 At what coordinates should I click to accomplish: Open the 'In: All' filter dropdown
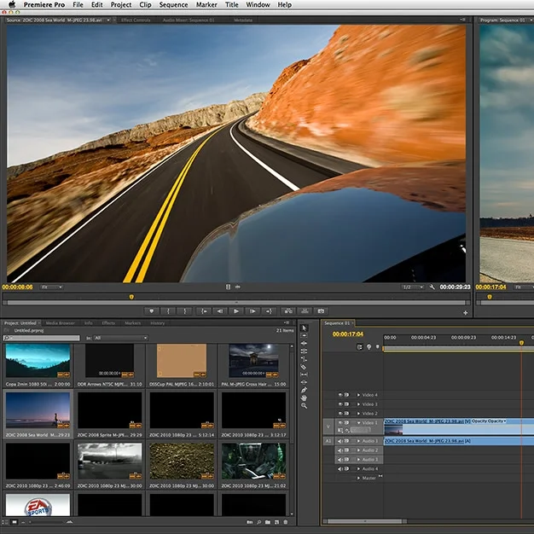pyautogui.click(x=120, y=338)
